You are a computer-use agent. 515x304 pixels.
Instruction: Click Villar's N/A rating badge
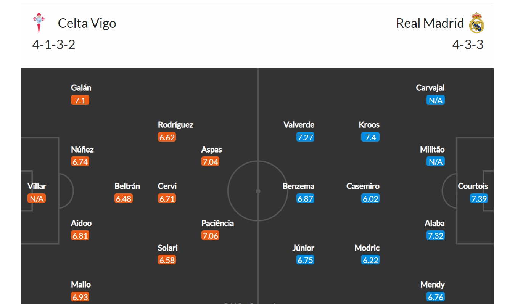tap(37, 199)
